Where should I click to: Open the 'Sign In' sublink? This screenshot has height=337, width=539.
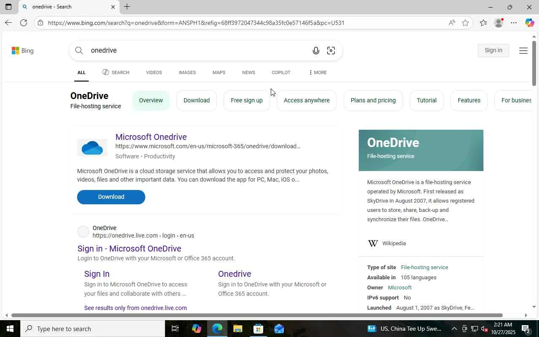(97, 274)
